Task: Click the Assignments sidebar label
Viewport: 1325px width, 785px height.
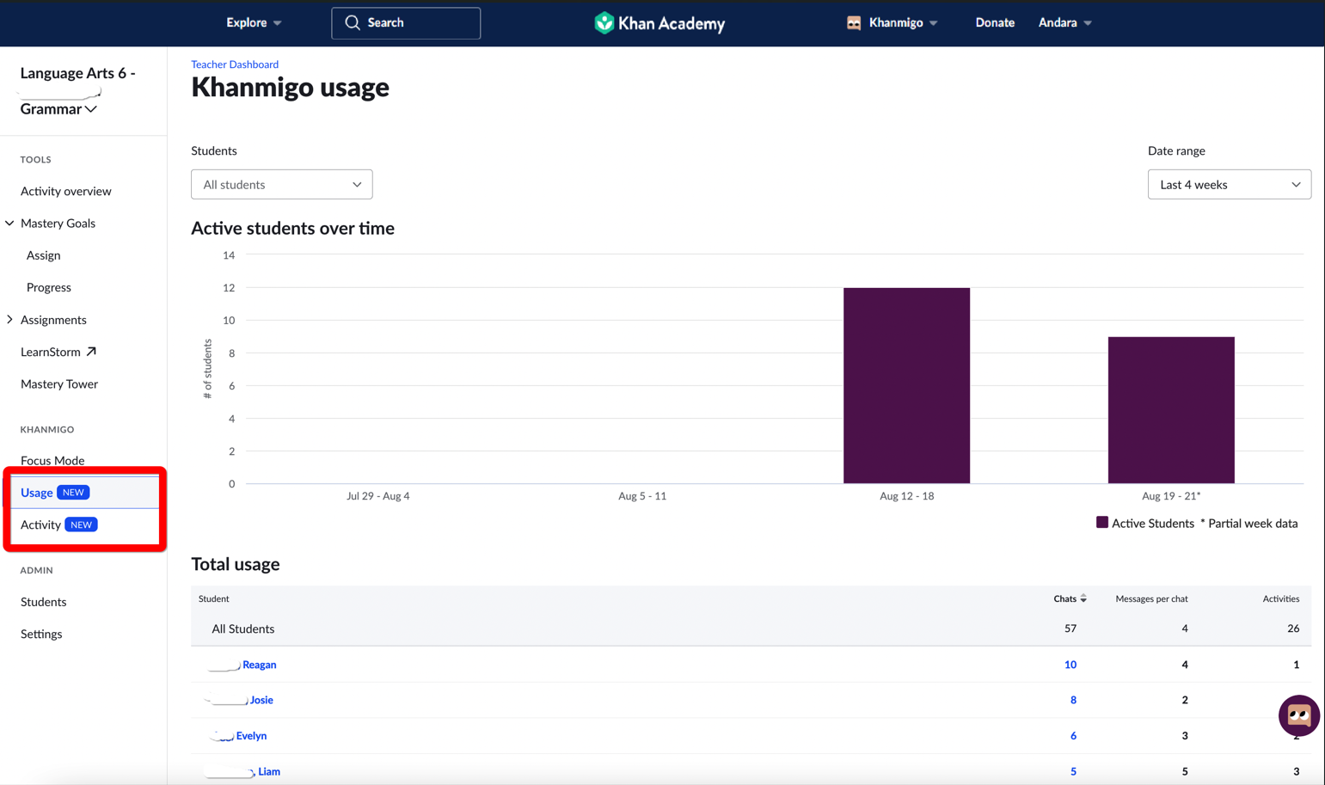Action: click(53, 320)
